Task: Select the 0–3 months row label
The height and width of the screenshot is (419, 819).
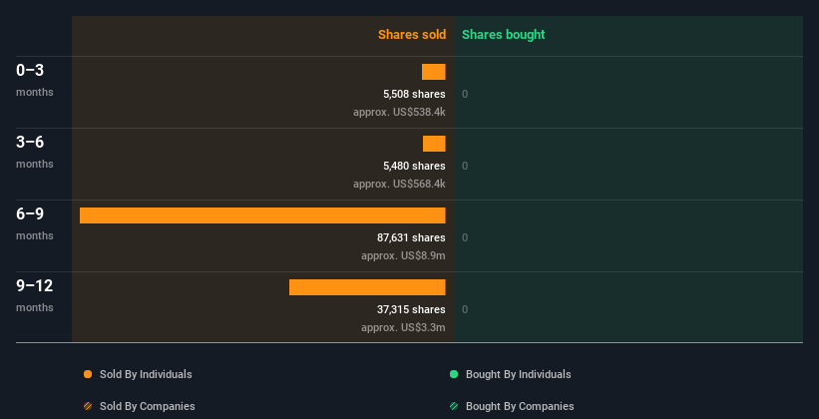Action: (x=30, y=71)
